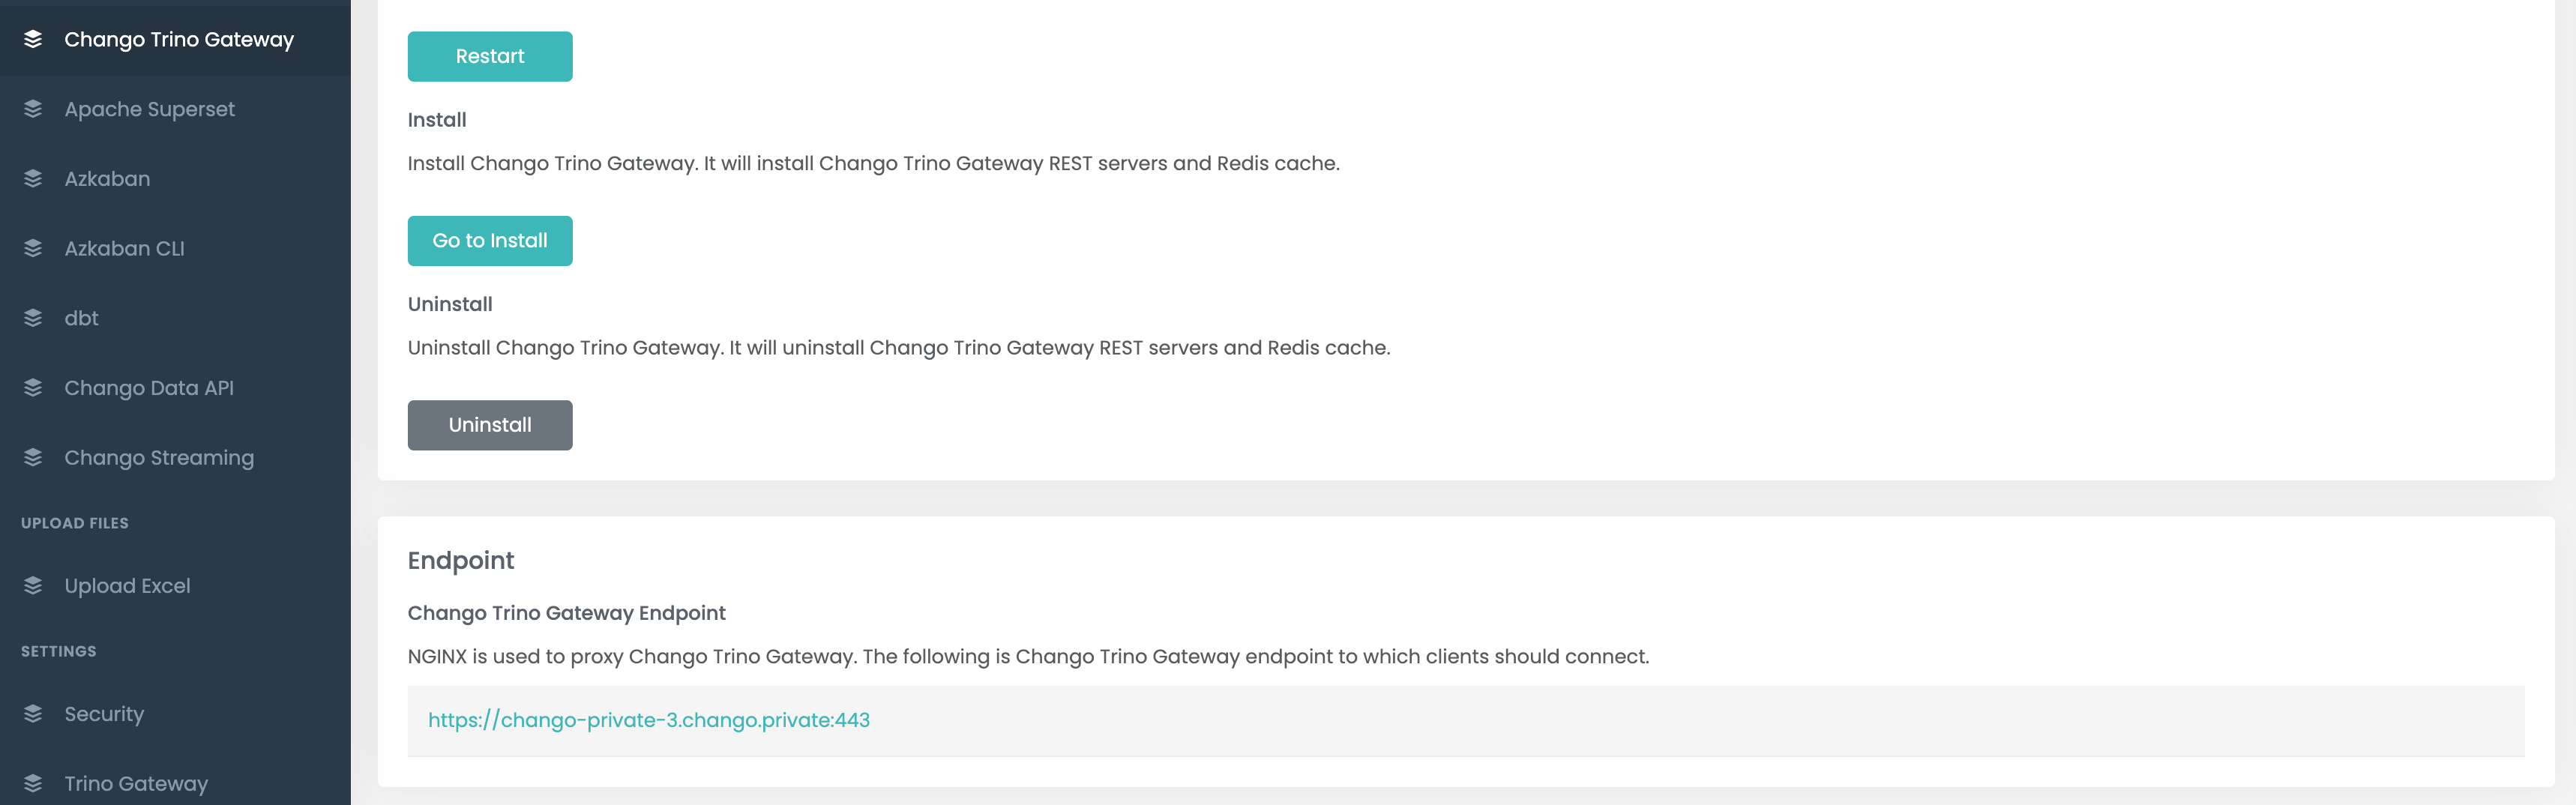Click the Azkaban CLI layers icon
Screen dimensions: 2576x805
pyautogui.click(x=33, y=247)
